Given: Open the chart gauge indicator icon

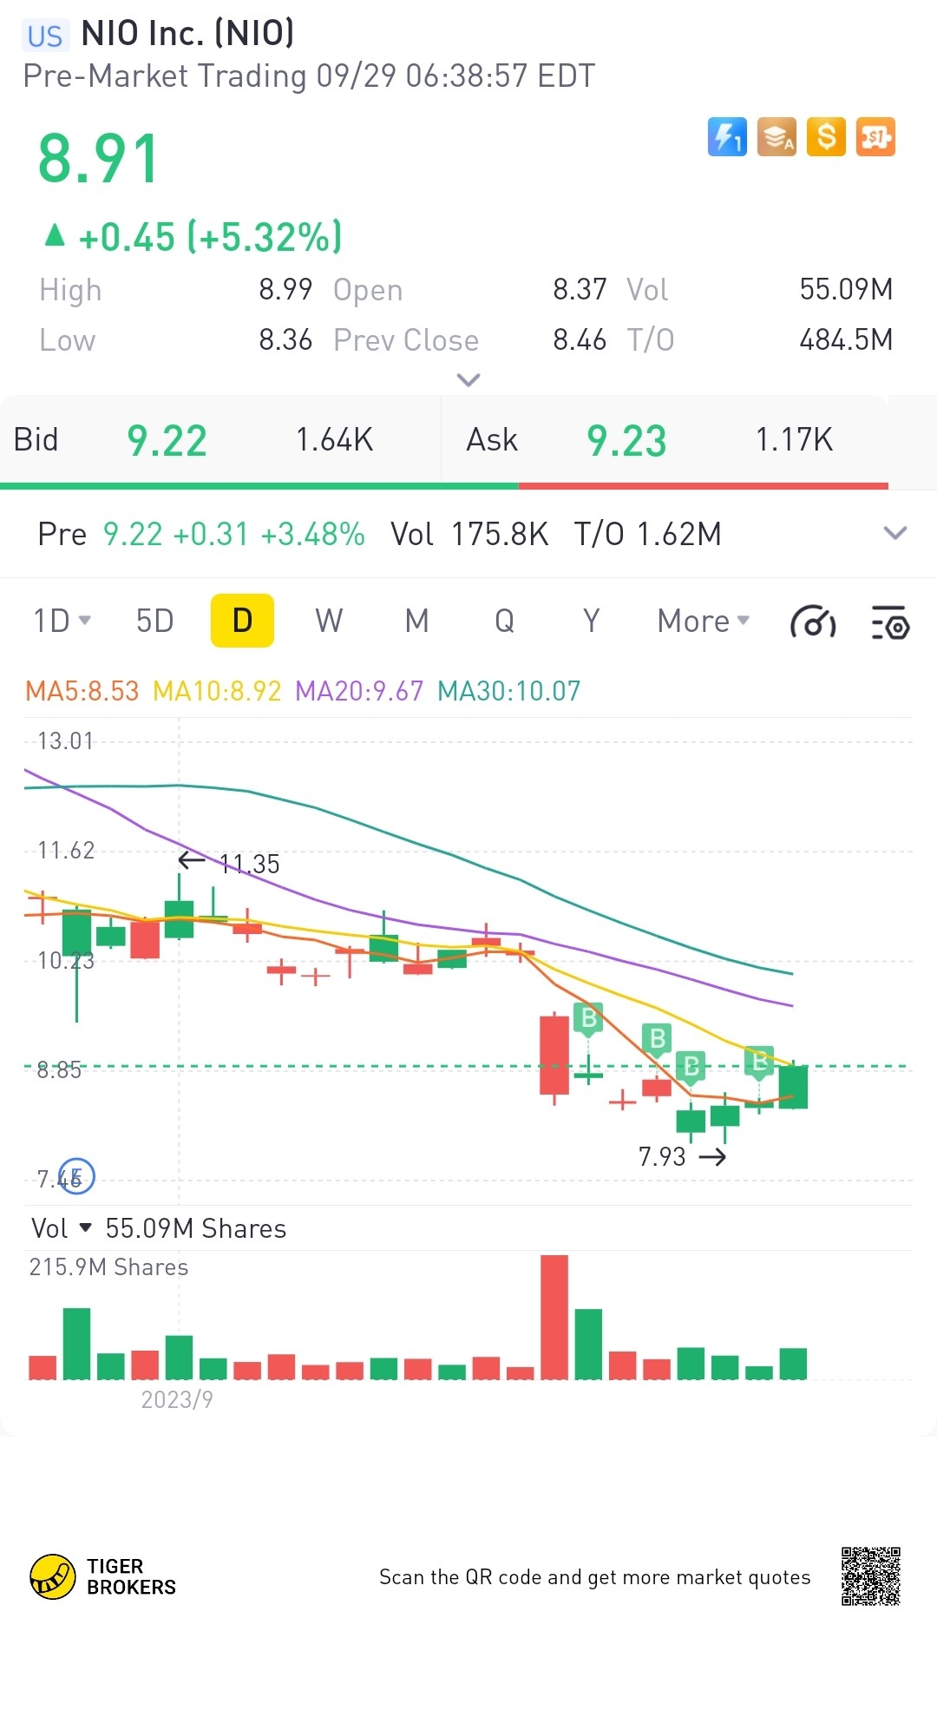Looking at the screenshot, I should tap(813, 622).
